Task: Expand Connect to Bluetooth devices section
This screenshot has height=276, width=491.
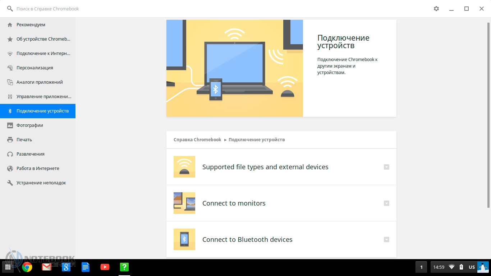Action: pos(386,239)
